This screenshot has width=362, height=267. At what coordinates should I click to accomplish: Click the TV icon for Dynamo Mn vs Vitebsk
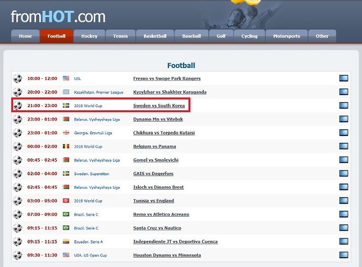[344, 119]
